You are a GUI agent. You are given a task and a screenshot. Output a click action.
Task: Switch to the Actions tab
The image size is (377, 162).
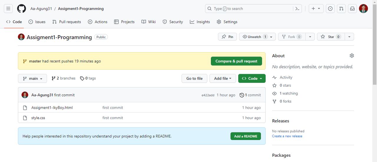(x=98, y=22)
